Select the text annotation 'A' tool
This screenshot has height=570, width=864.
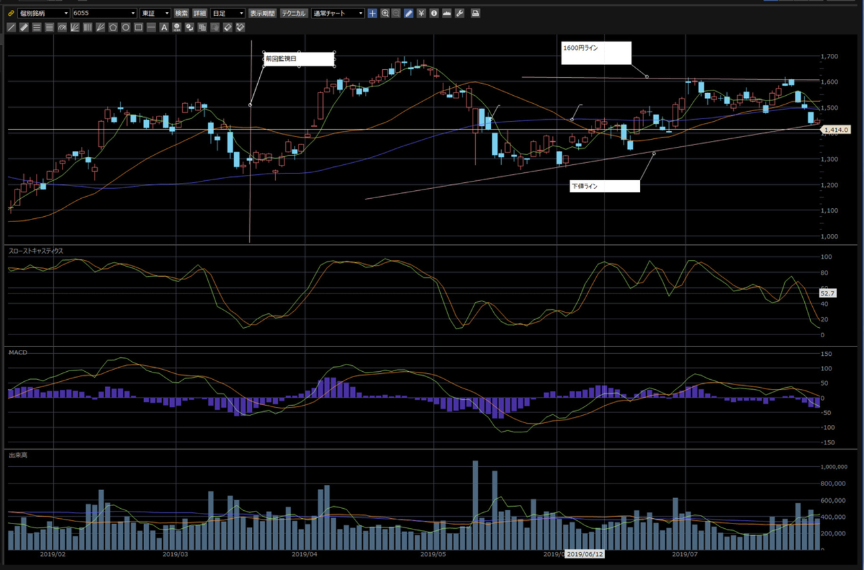pyautogui.click(x=164, y=27)
